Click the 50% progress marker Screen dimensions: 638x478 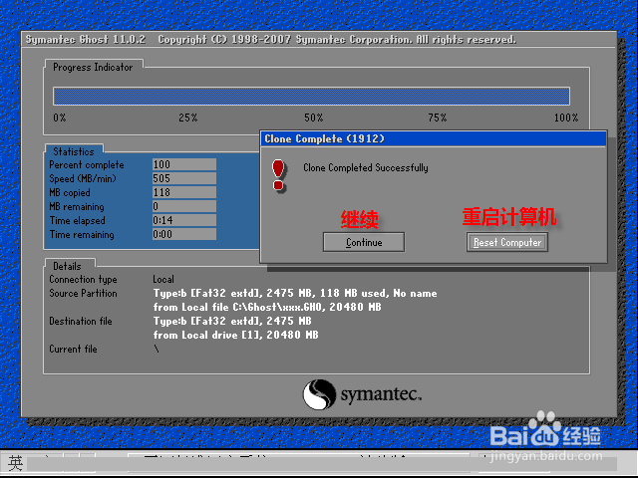coord(314,118)
